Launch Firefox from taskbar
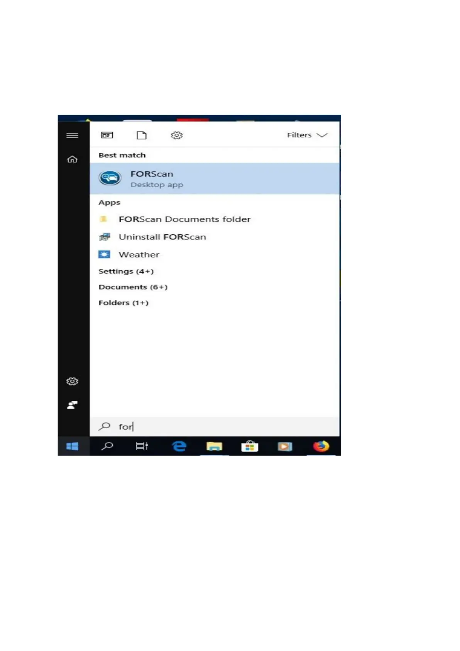 [321, 446]
